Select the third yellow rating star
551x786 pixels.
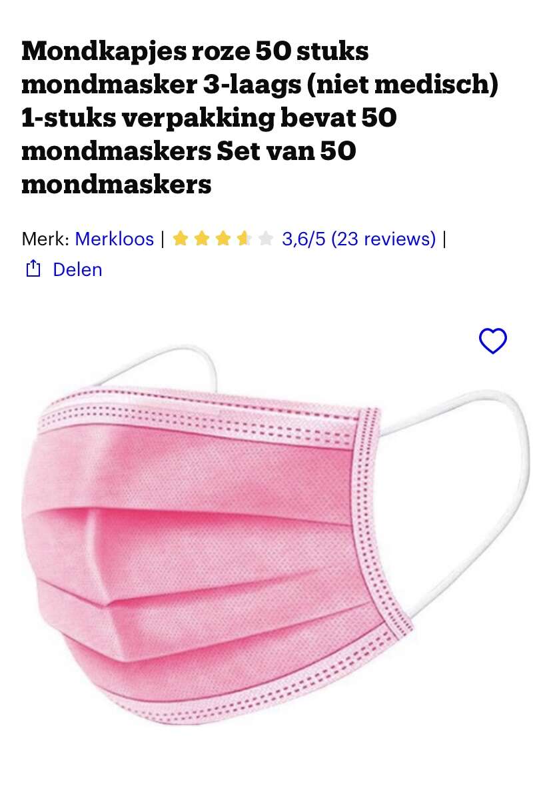223,239
